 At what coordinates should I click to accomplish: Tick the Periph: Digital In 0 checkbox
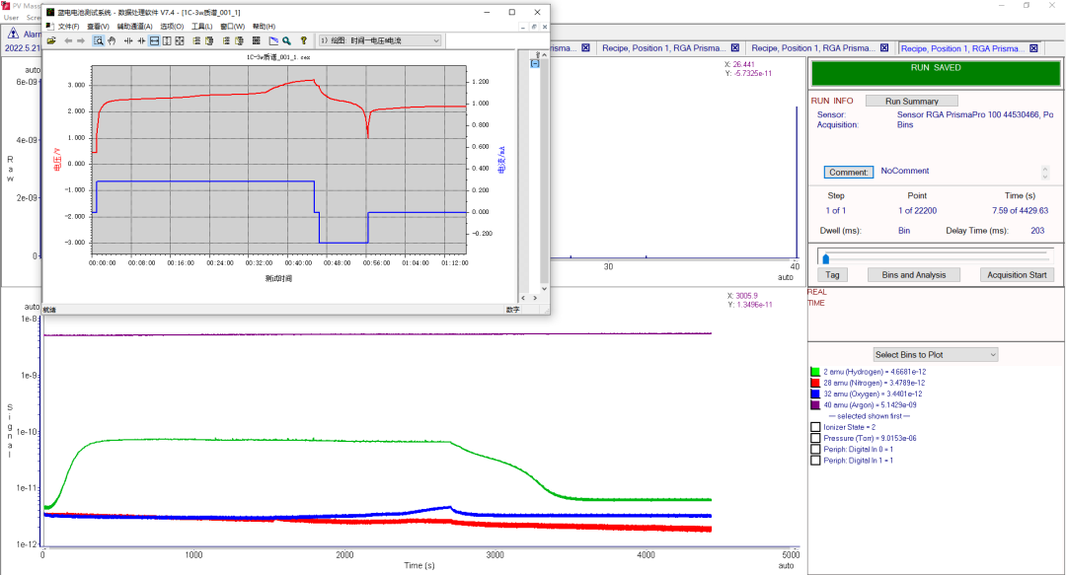pos(815,449)
